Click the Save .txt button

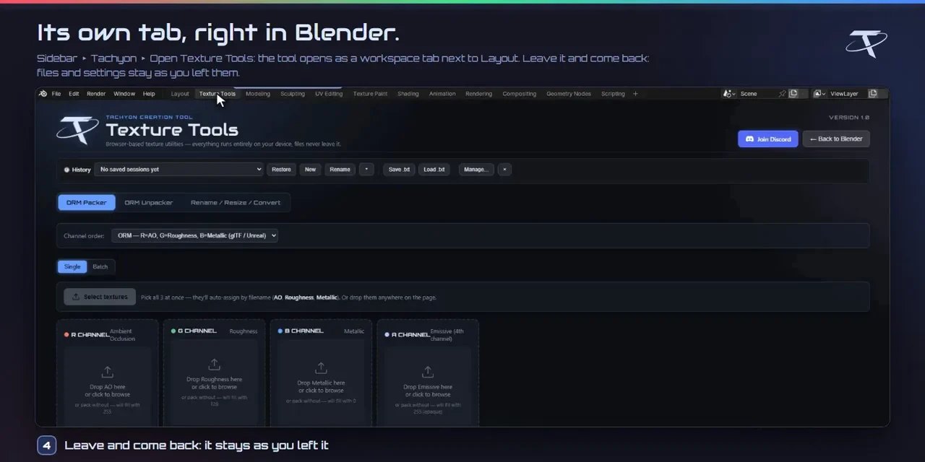(x=399, y=170)
